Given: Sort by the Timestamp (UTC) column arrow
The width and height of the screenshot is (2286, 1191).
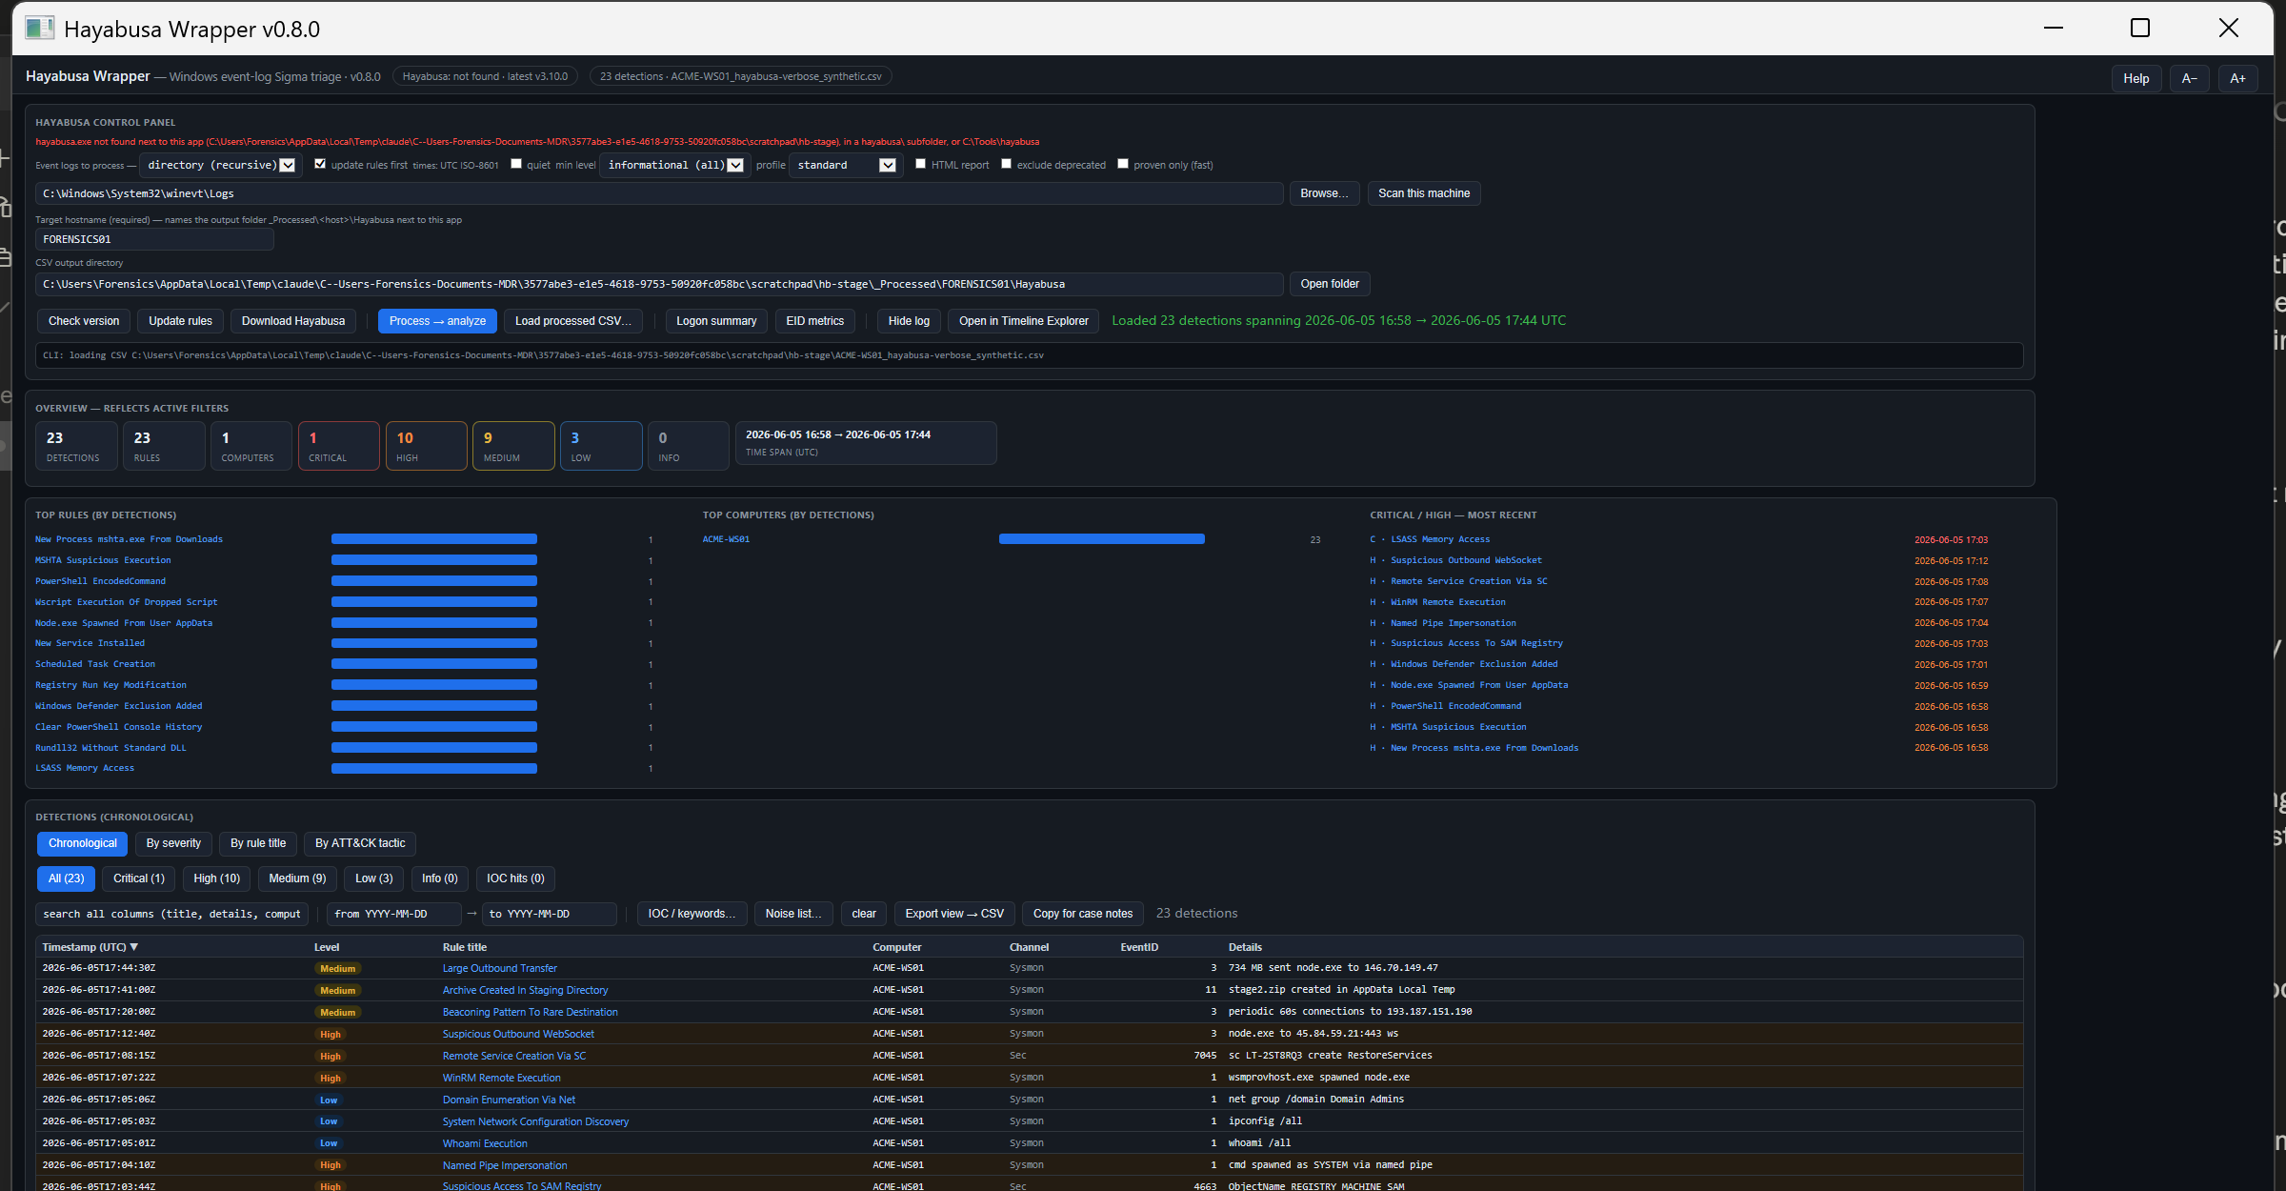Looking at the screenshot, I should coord(134,947).
